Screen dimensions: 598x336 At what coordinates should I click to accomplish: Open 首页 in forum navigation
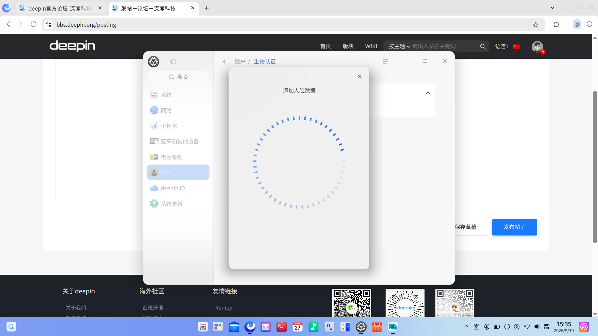click(325, 46)
